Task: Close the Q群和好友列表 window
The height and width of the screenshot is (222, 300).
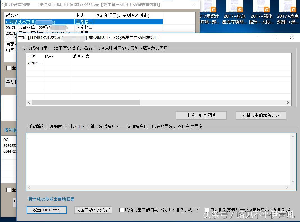Action: pos(194,4)
